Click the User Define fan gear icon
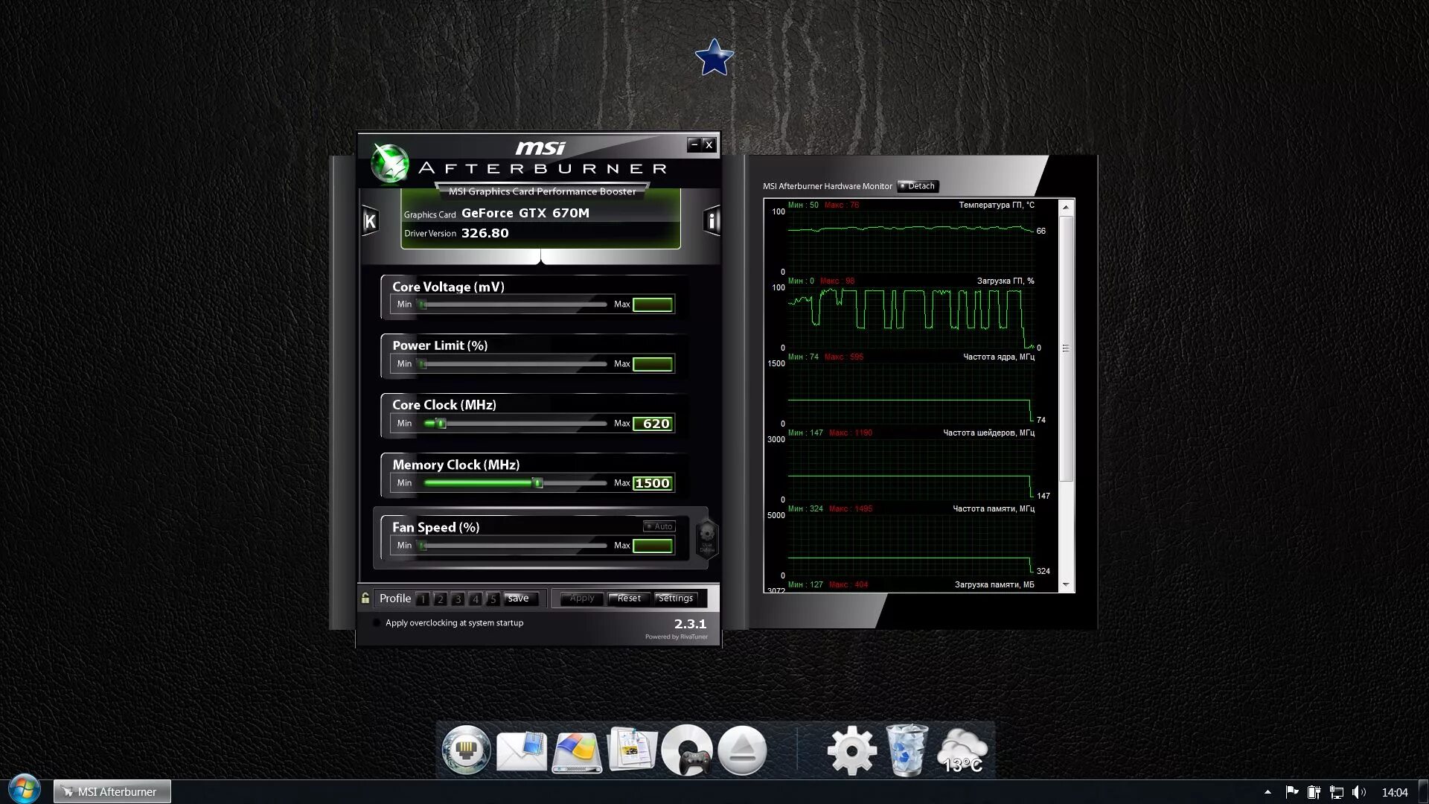The height and width of the screenshot is (804, 1429). tap(707, 537)
